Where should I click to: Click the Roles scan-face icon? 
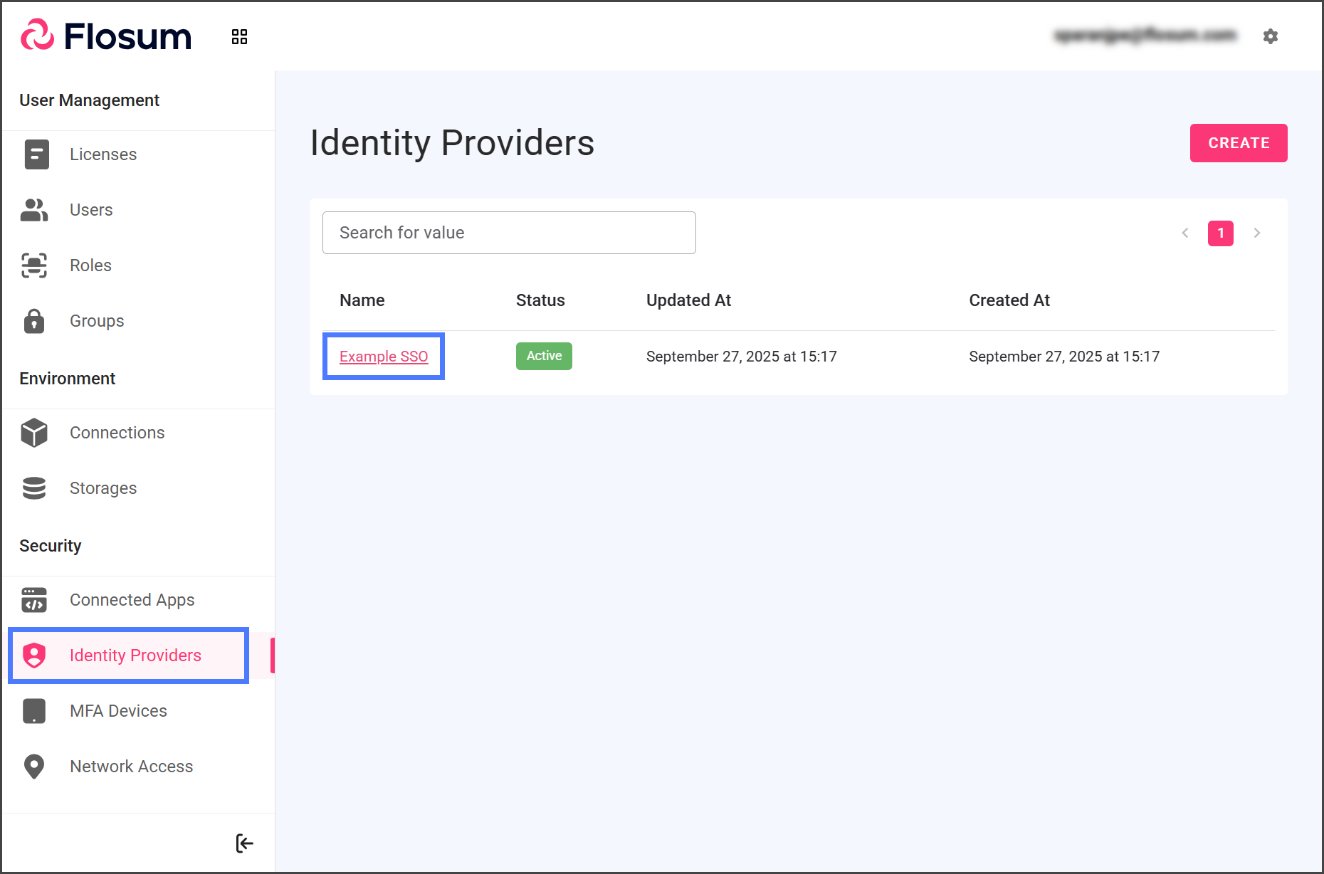click(34, 265)
